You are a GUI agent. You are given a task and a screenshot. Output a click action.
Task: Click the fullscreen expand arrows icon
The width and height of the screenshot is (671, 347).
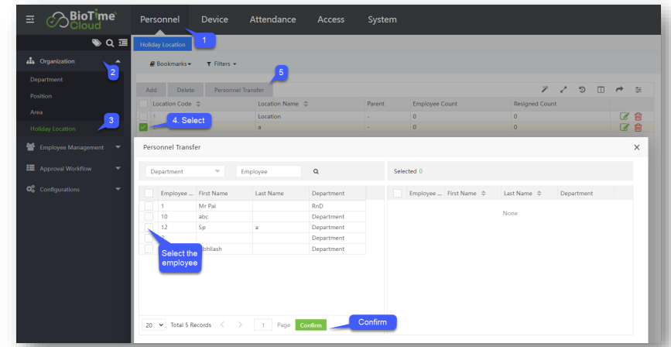coord(563,90)
